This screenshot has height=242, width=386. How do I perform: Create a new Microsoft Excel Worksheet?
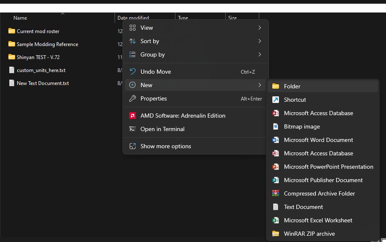click(x=318, y=220)
